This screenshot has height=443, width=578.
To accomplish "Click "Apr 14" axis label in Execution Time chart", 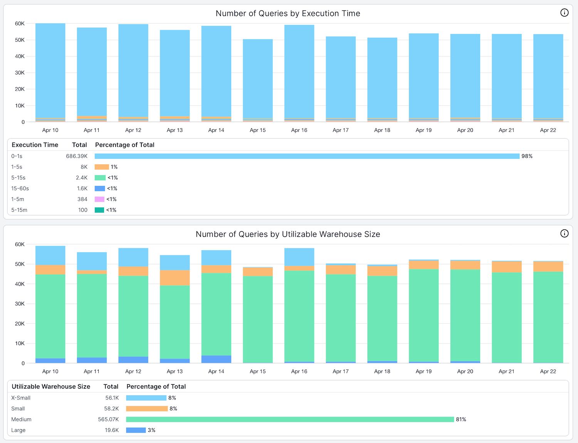I will (216, 130).
